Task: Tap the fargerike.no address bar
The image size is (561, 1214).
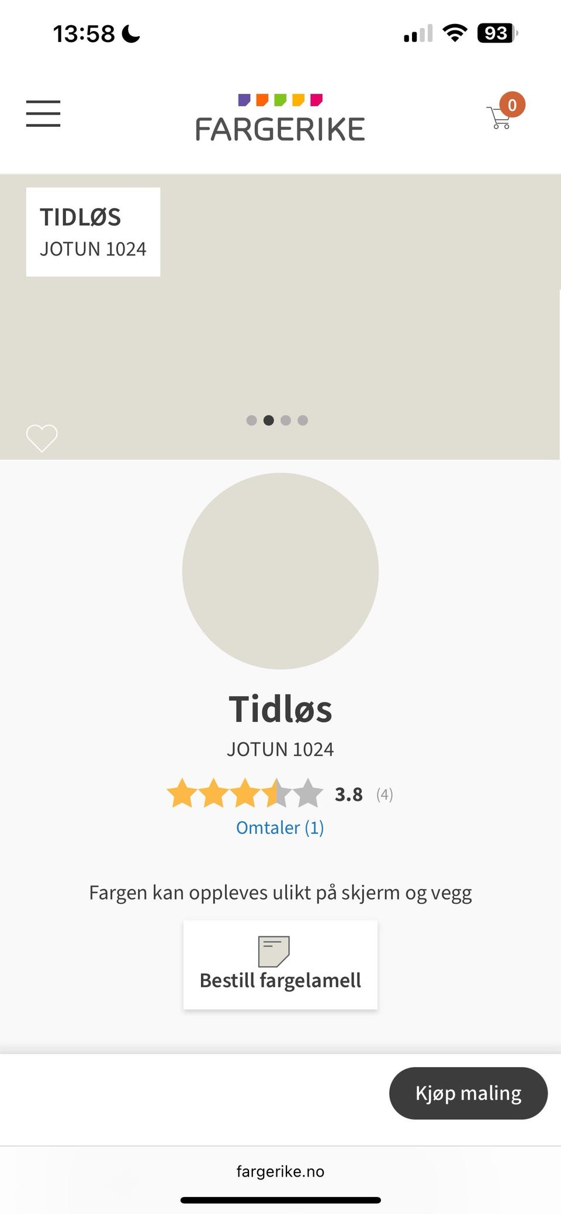Action: [280, 1171]
